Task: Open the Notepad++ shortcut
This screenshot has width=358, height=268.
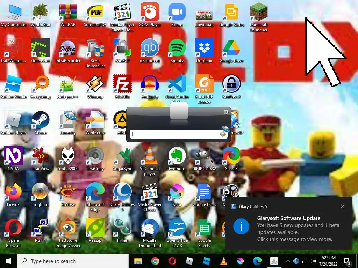Action: (x=68, y=87)
